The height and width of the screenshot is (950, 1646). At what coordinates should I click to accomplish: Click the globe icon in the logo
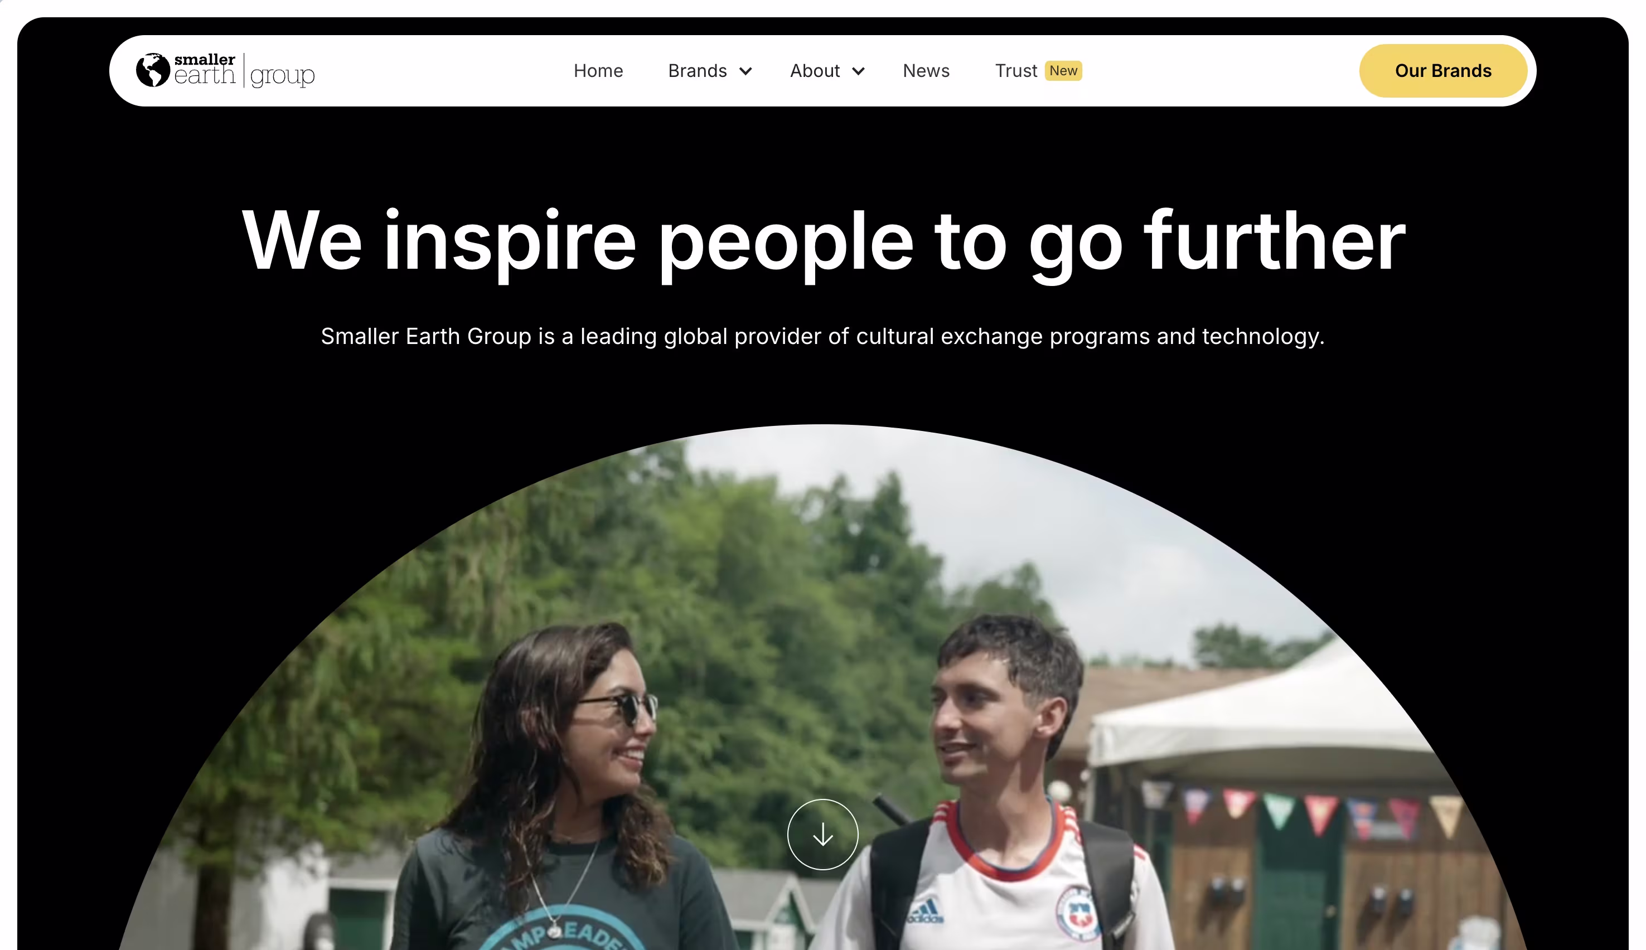coord(153,70)
